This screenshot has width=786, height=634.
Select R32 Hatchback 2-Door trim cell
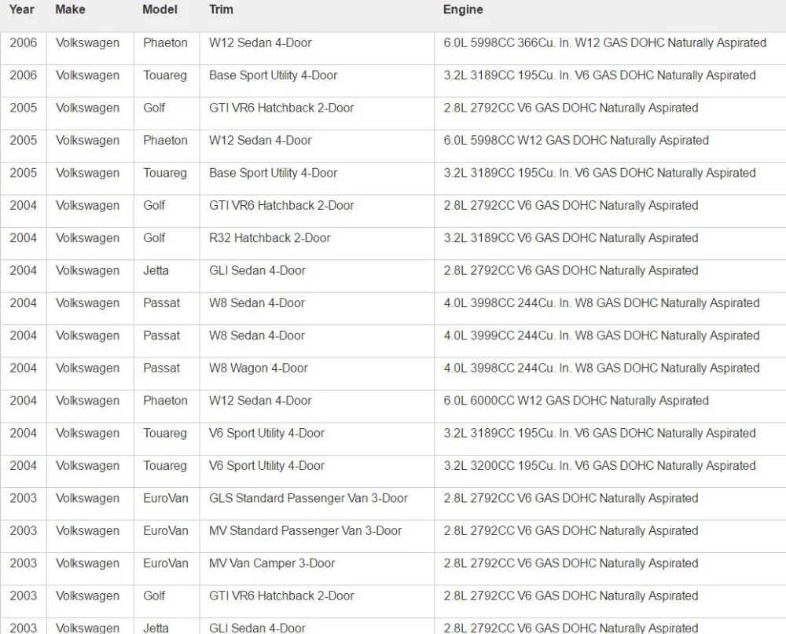click(x=270, y=238)
